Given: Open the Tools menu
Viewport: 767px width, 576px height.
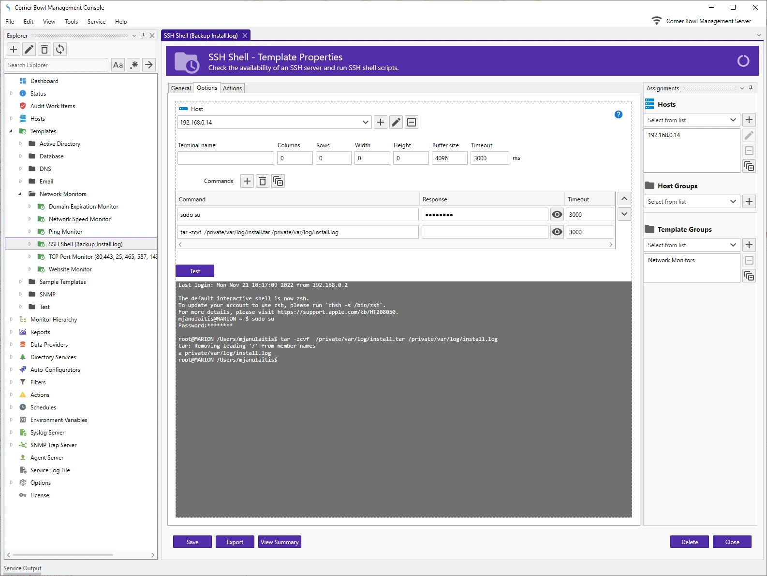Looking at the screenshot, I should [71, 22].
